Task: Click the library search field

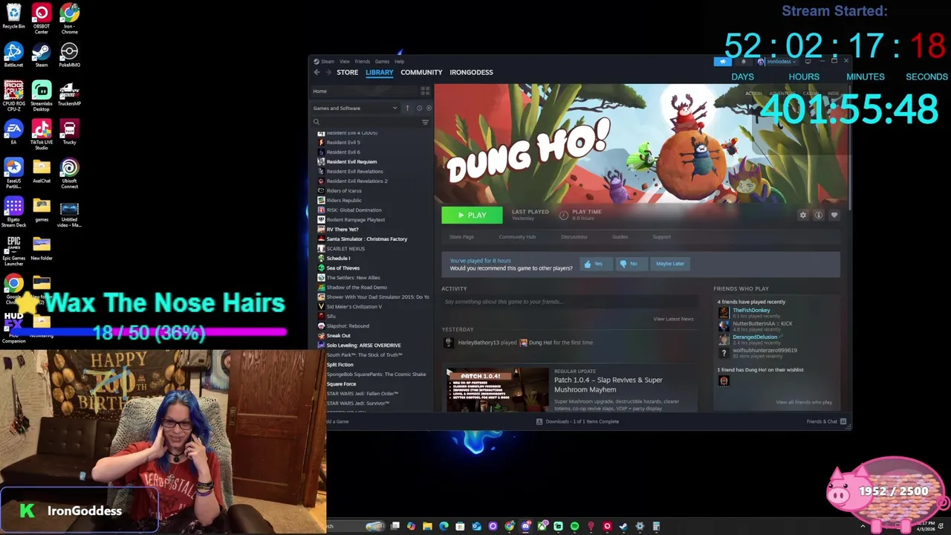Action: coord(365,122)
